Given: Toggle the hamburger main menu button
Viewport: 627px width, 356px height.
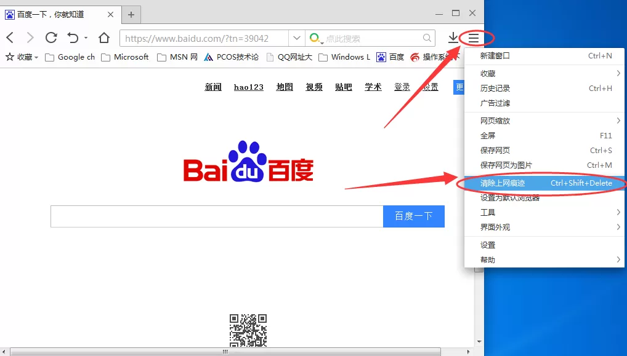Looking at the screenshot, I should pyautogui.click(x=474, y=38).
